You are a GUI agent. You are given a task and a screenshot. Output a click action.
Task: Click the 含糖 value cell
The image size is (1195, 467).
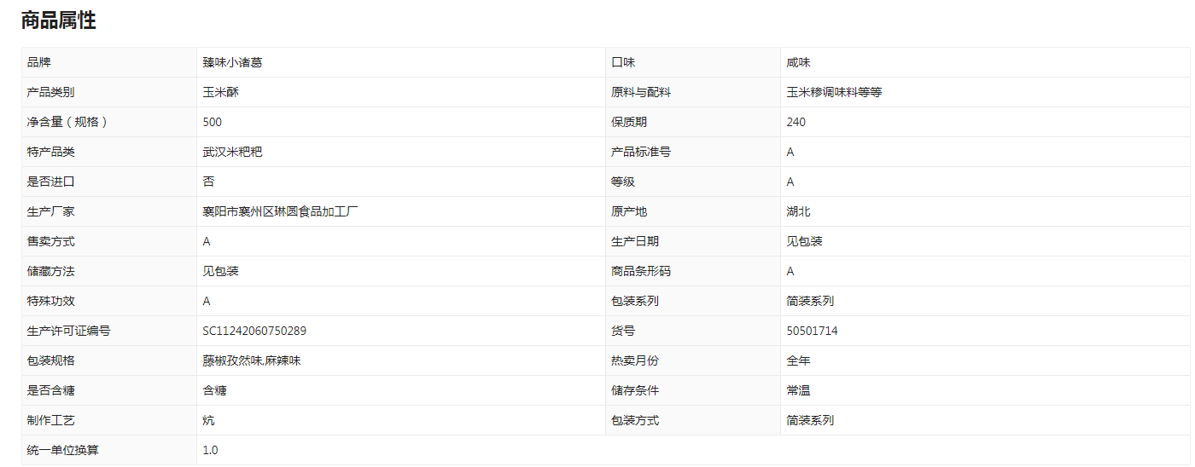(401, 390)
